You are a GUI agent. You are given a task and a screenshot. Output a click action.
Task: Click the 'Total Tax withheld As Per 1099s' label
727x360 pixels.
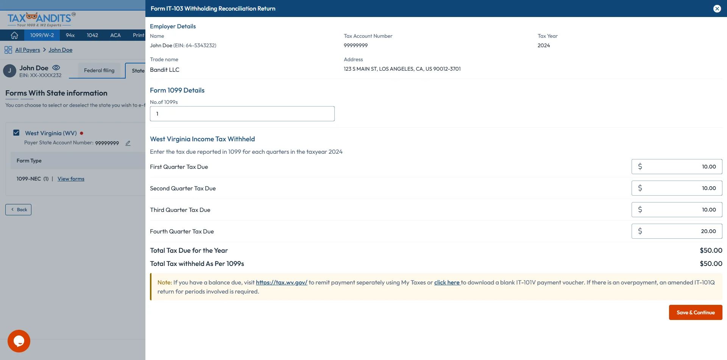(x=197, y=264)
